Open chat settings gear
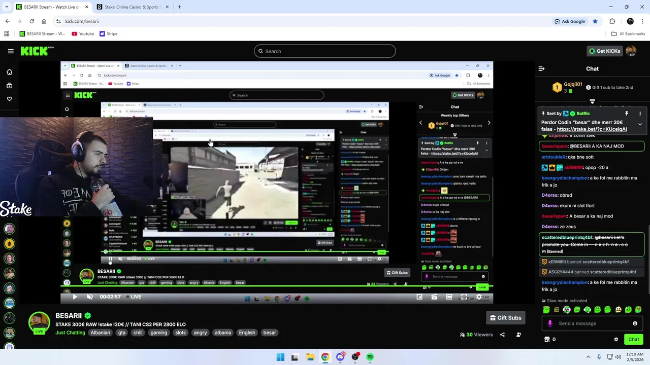650x365 pixels. coord(616,339)
